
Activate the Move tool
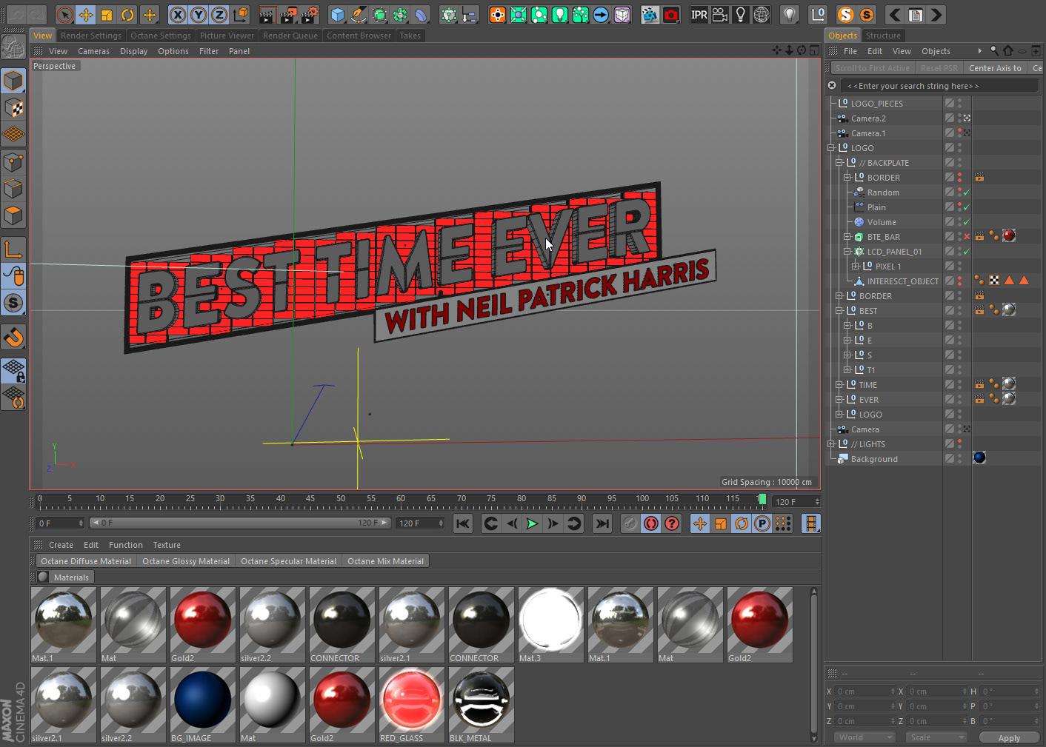click(86, 15)
